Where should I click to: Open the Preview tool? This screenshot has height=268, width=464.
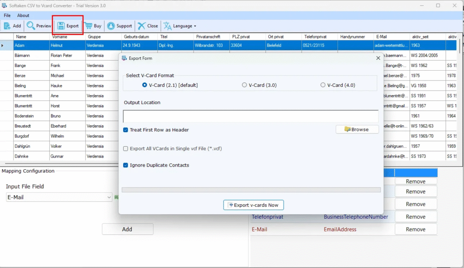pyautogui.click(x=39, y=26)
